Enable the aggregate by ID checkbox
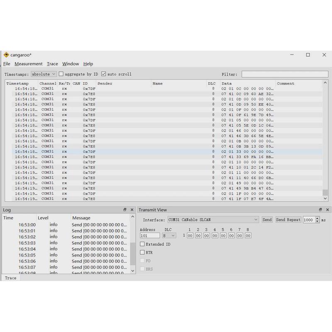Image resolution: width=332 pixels, height=332 pixels. [x=61, y=74]
